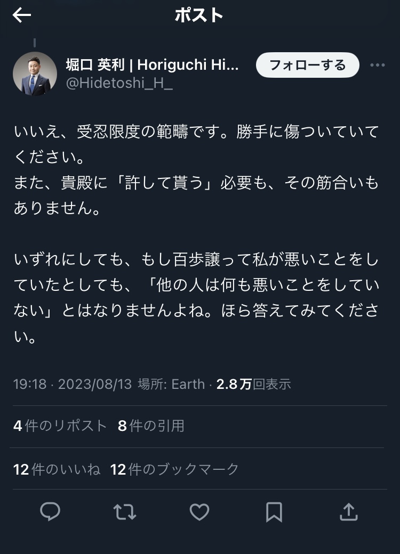The width and height of the screenshot is (400, 554).
Task: Tap the 2.8万回表示 view count
Action: [x=253, y=384]
